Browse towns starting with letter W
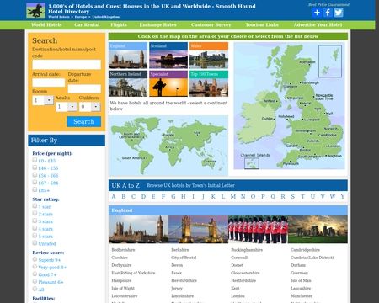The width and height of the screenshot is (379, 303). (333, 197)
